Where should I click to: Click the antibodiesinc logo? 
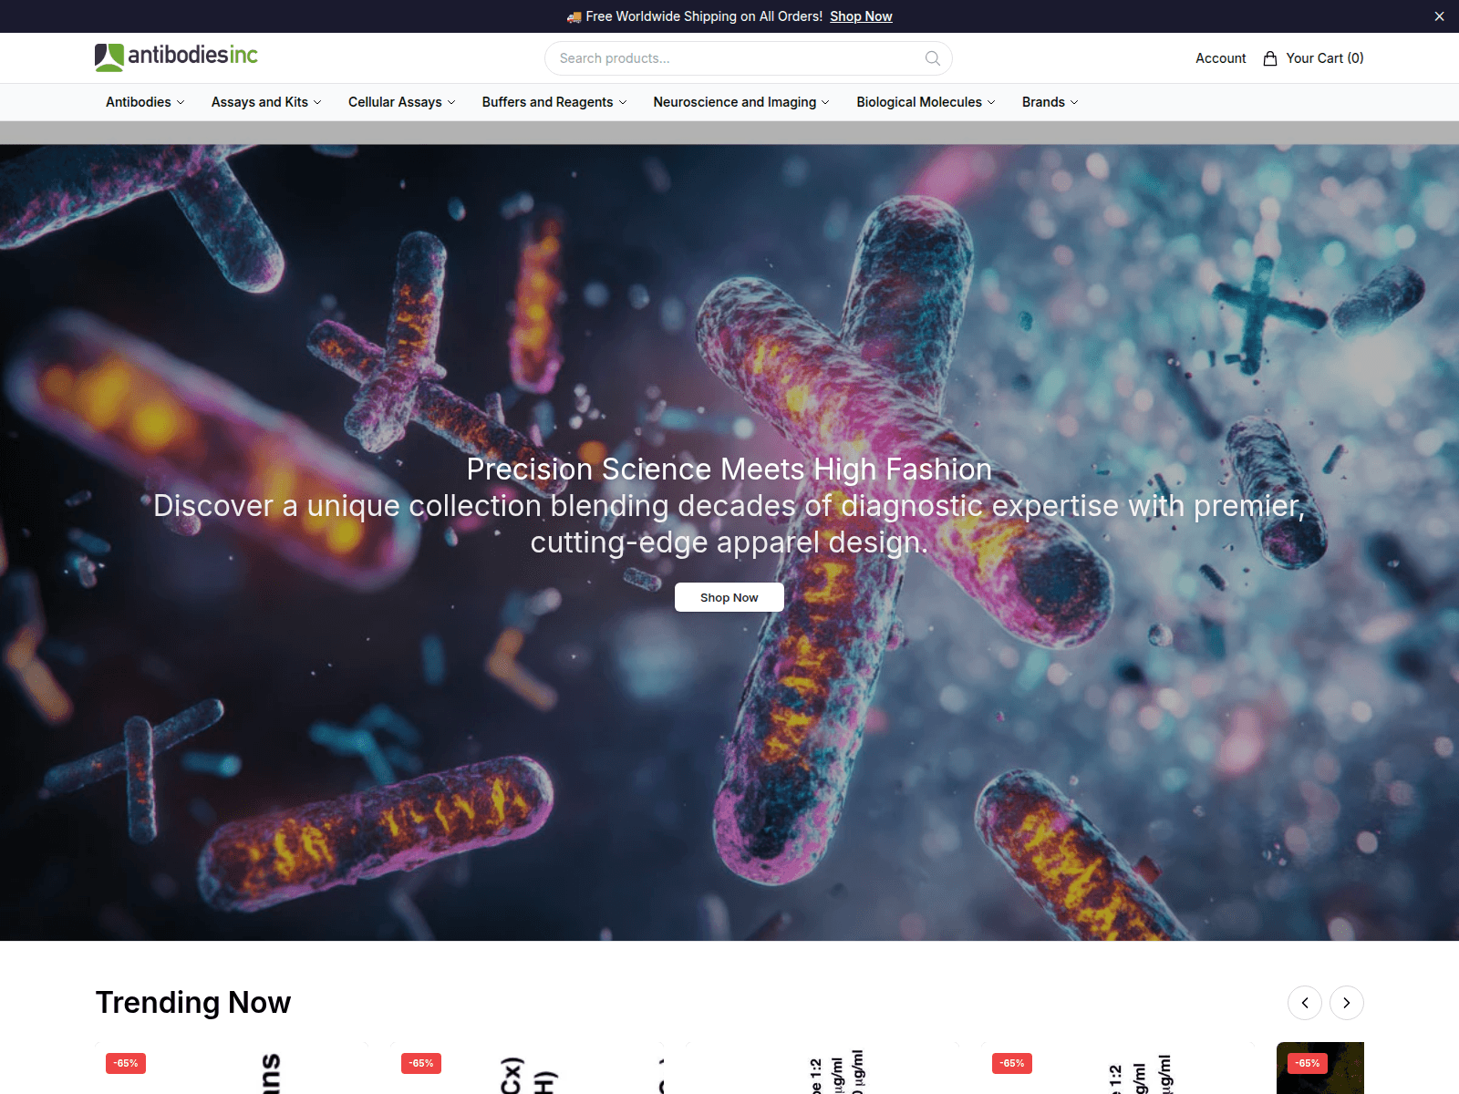tap(177, 57)
